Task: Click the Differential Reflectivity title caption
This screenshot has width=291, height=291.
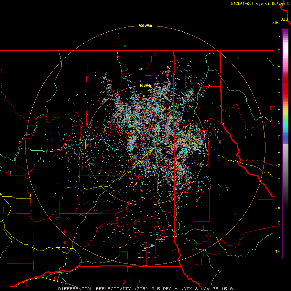Action: coord(147,289)
